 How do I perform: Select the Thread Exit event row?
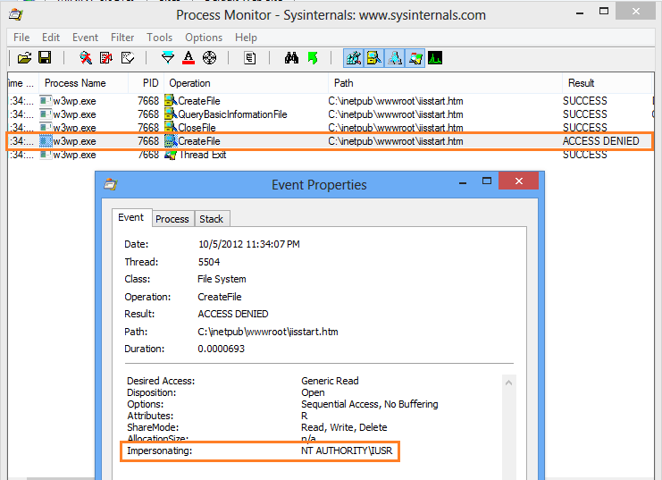pos(331,155)
